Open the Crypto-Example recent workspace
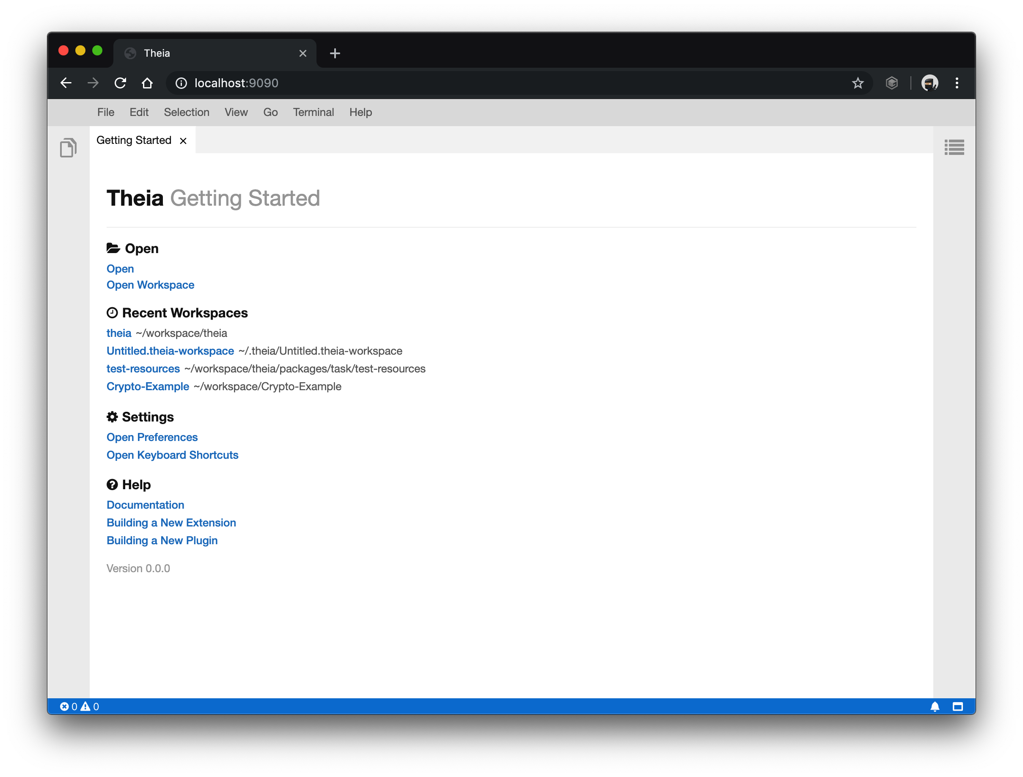Screen dimensions: 1023x777 (148, 387)
